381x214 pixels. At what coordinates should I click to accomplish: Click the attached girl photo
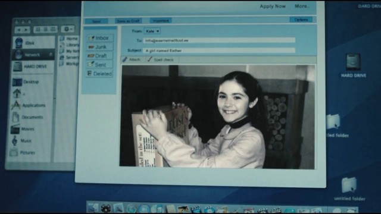(x=217, y=117)
